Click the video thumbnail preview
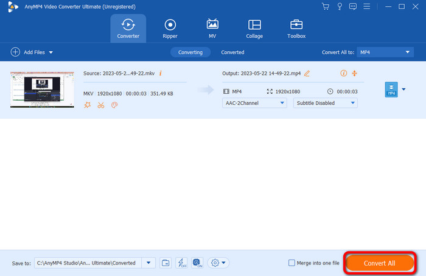Image resolution: width=426 pixels, height=276 pixels. (42, 90)
